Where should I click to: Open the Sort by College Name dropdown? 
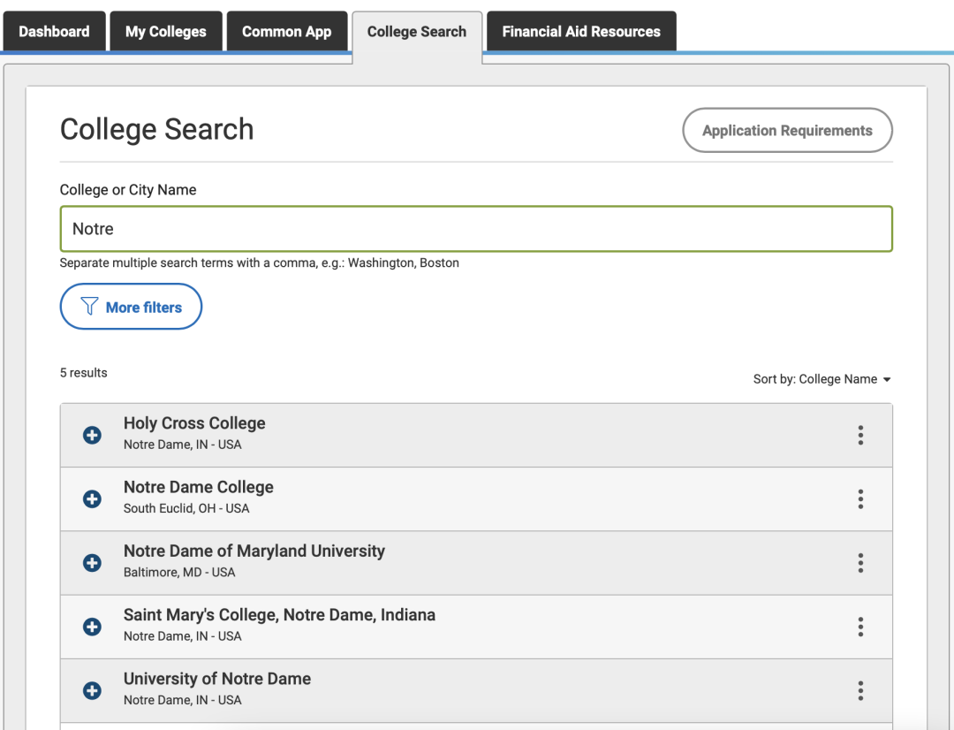(821, 379)
